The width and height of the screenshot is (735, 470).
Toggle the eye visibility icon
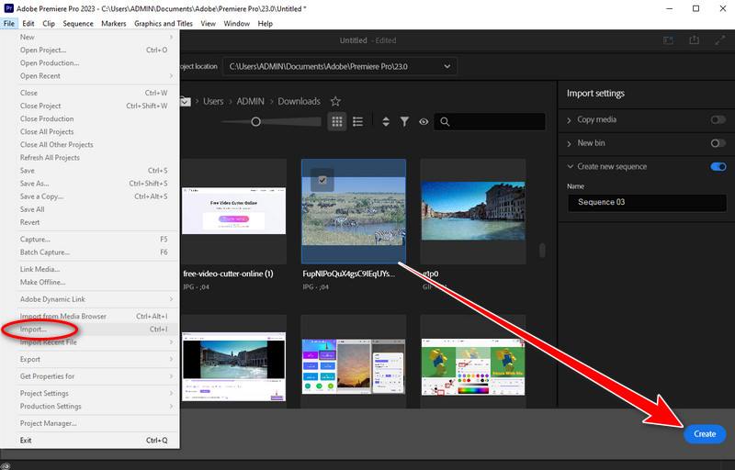tap(424, 122)
